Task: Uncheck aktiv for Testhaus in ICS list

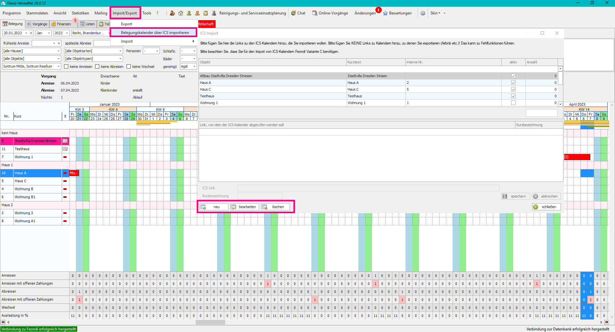Action: (513, 96)
